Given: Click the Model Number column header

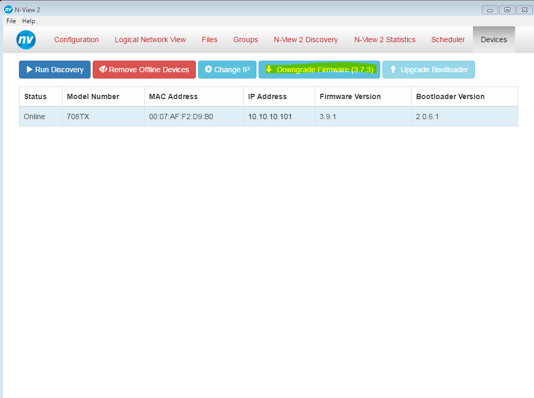Looking at the screenshot, I should tap(104, 96).
